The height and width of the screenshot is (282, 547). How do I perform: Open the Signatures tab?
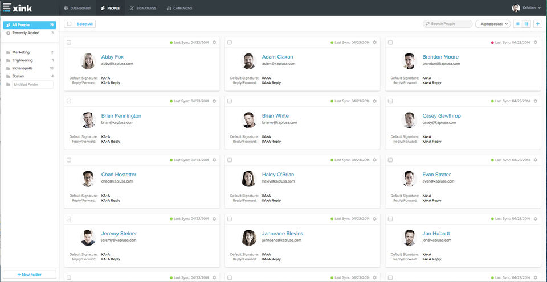[143, 8]
